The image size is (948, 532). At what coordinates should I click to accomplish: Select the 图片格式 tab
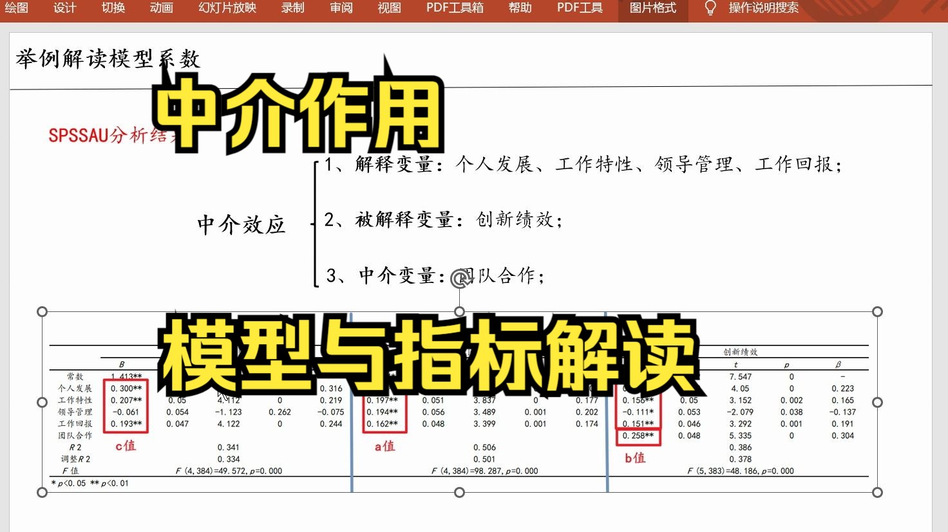coord(653,8)
